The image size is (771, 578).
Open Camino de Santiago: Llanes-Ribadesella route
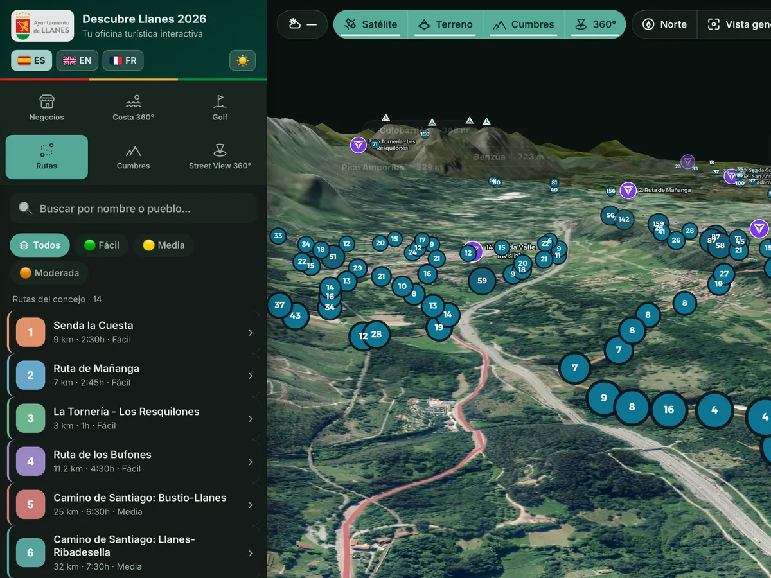point(134,552)
